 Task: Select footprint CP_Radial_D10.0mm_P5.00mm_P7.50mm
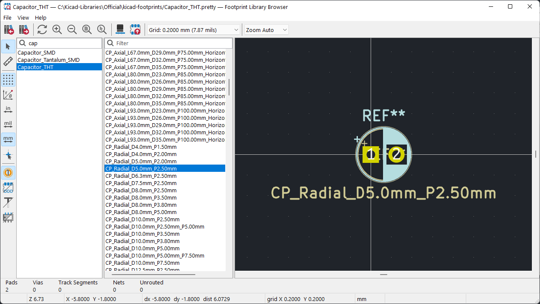point(165,256)
